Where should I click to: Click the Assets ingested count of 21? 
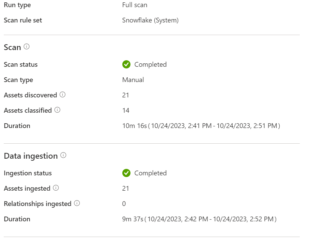(126, 188)
